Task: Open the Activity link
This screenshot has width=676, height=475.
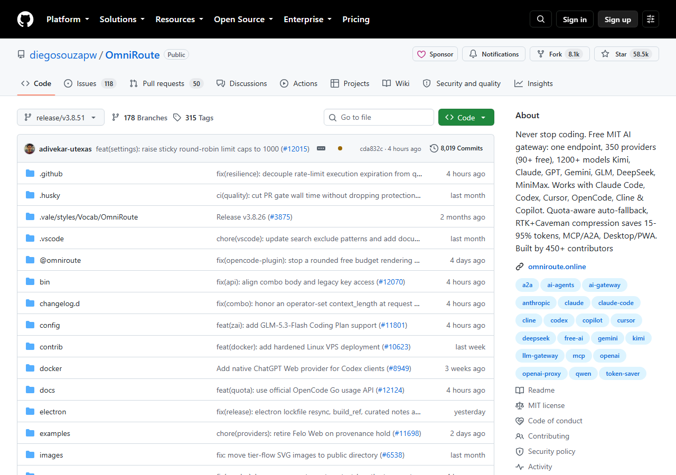Action: tap(534, 467)
